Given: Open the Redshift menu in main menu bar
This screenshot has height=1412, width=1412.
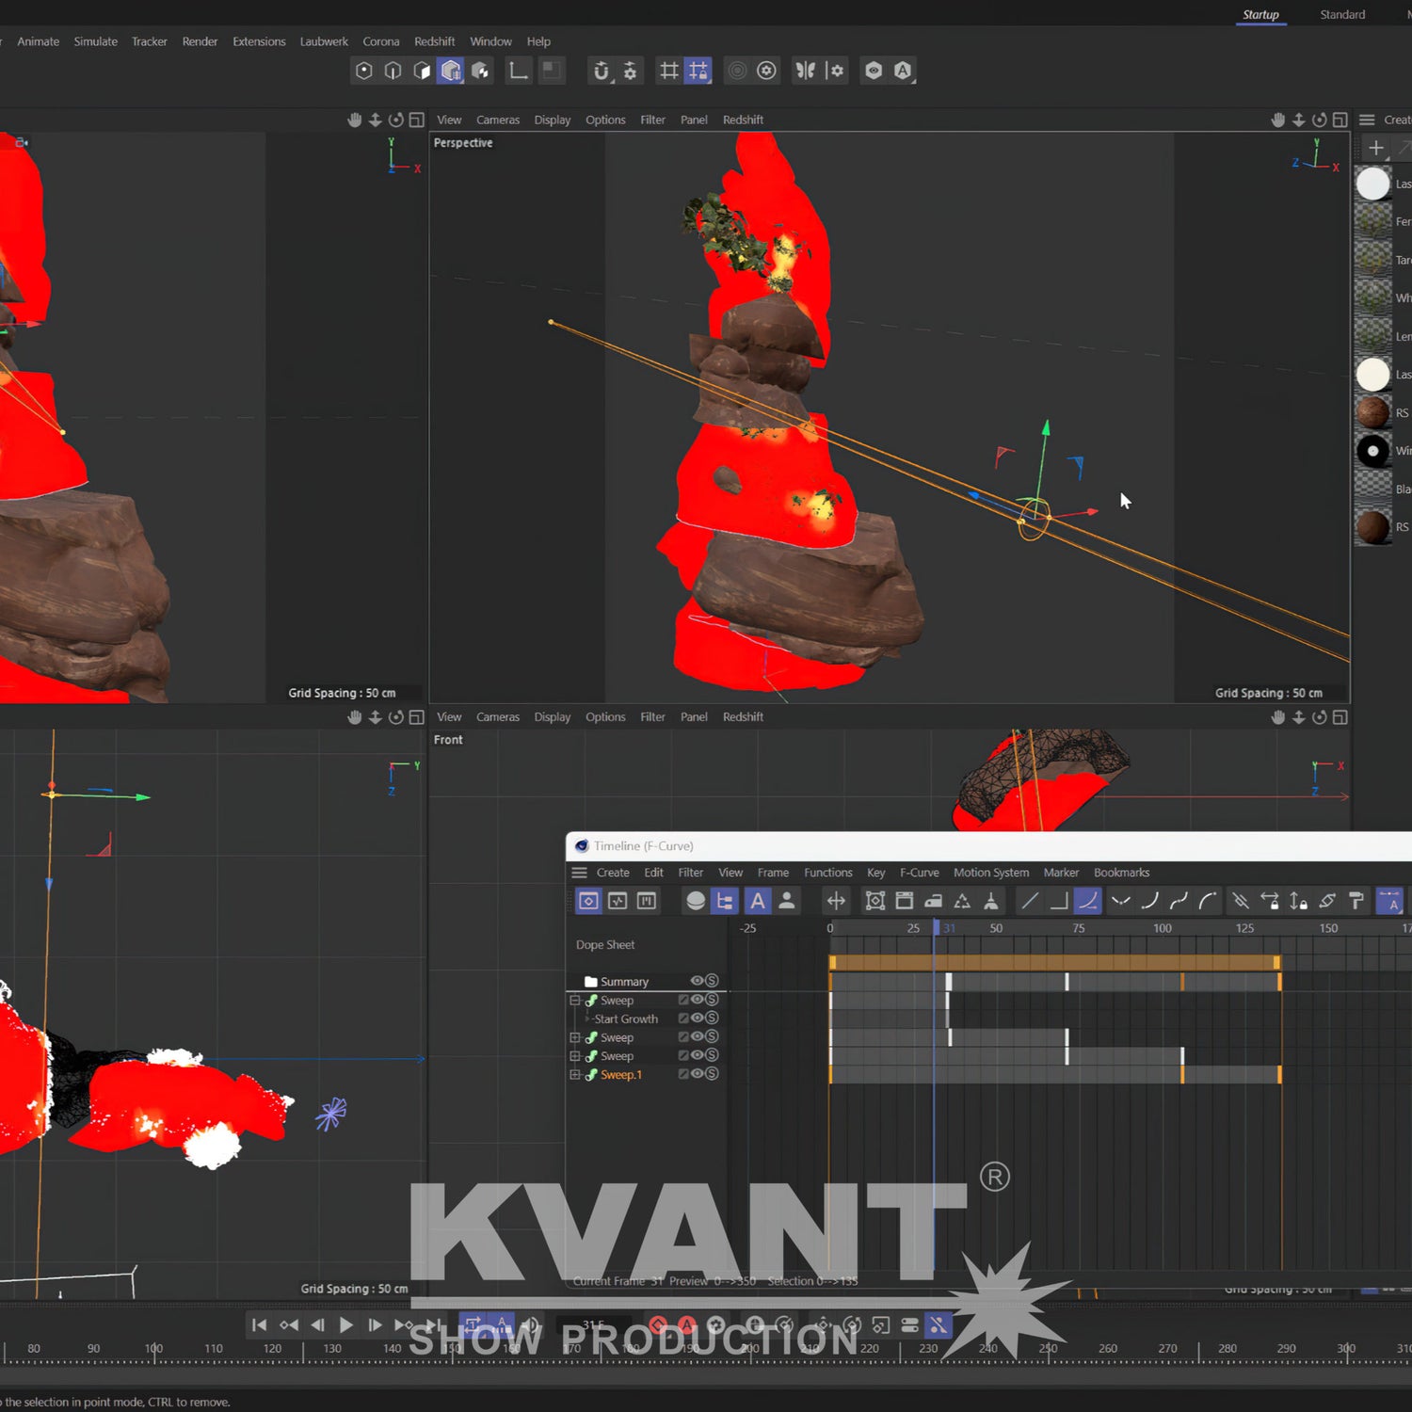Looking at the screenshot, I should tap(434, 41).
